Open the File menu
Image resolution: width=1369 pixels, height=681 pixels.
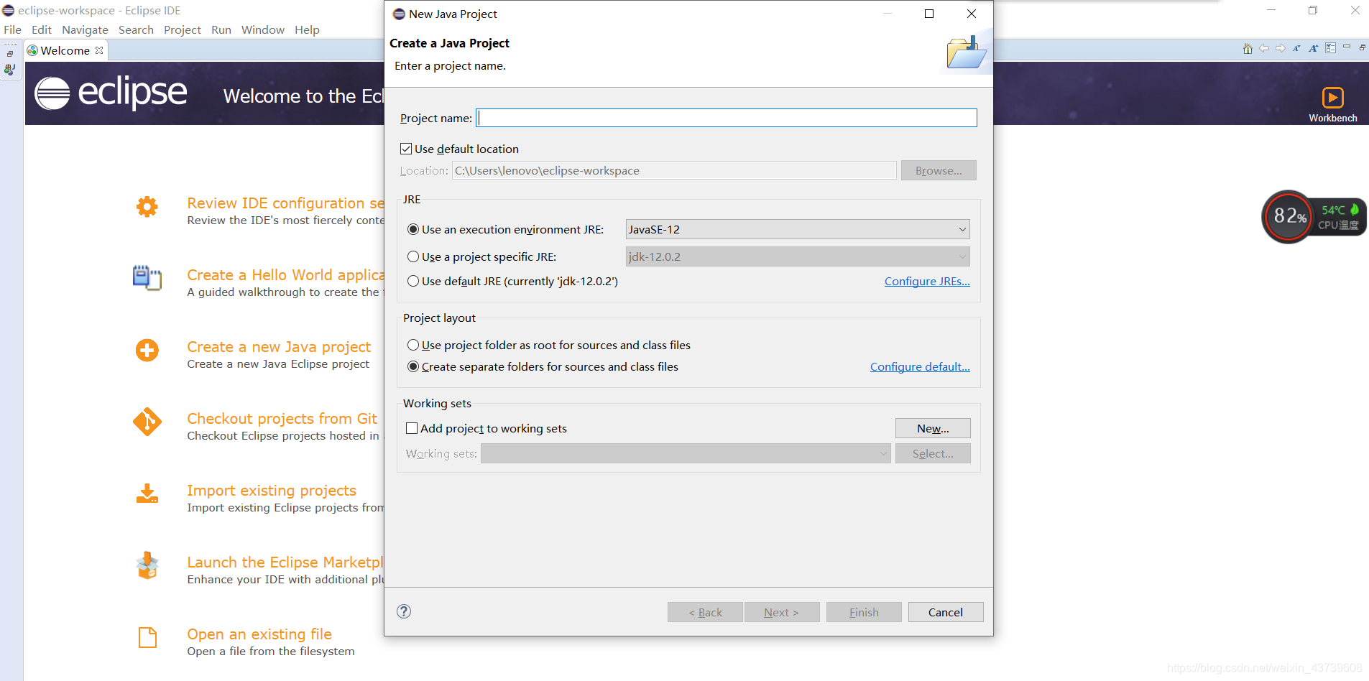(x=13, y=29)
